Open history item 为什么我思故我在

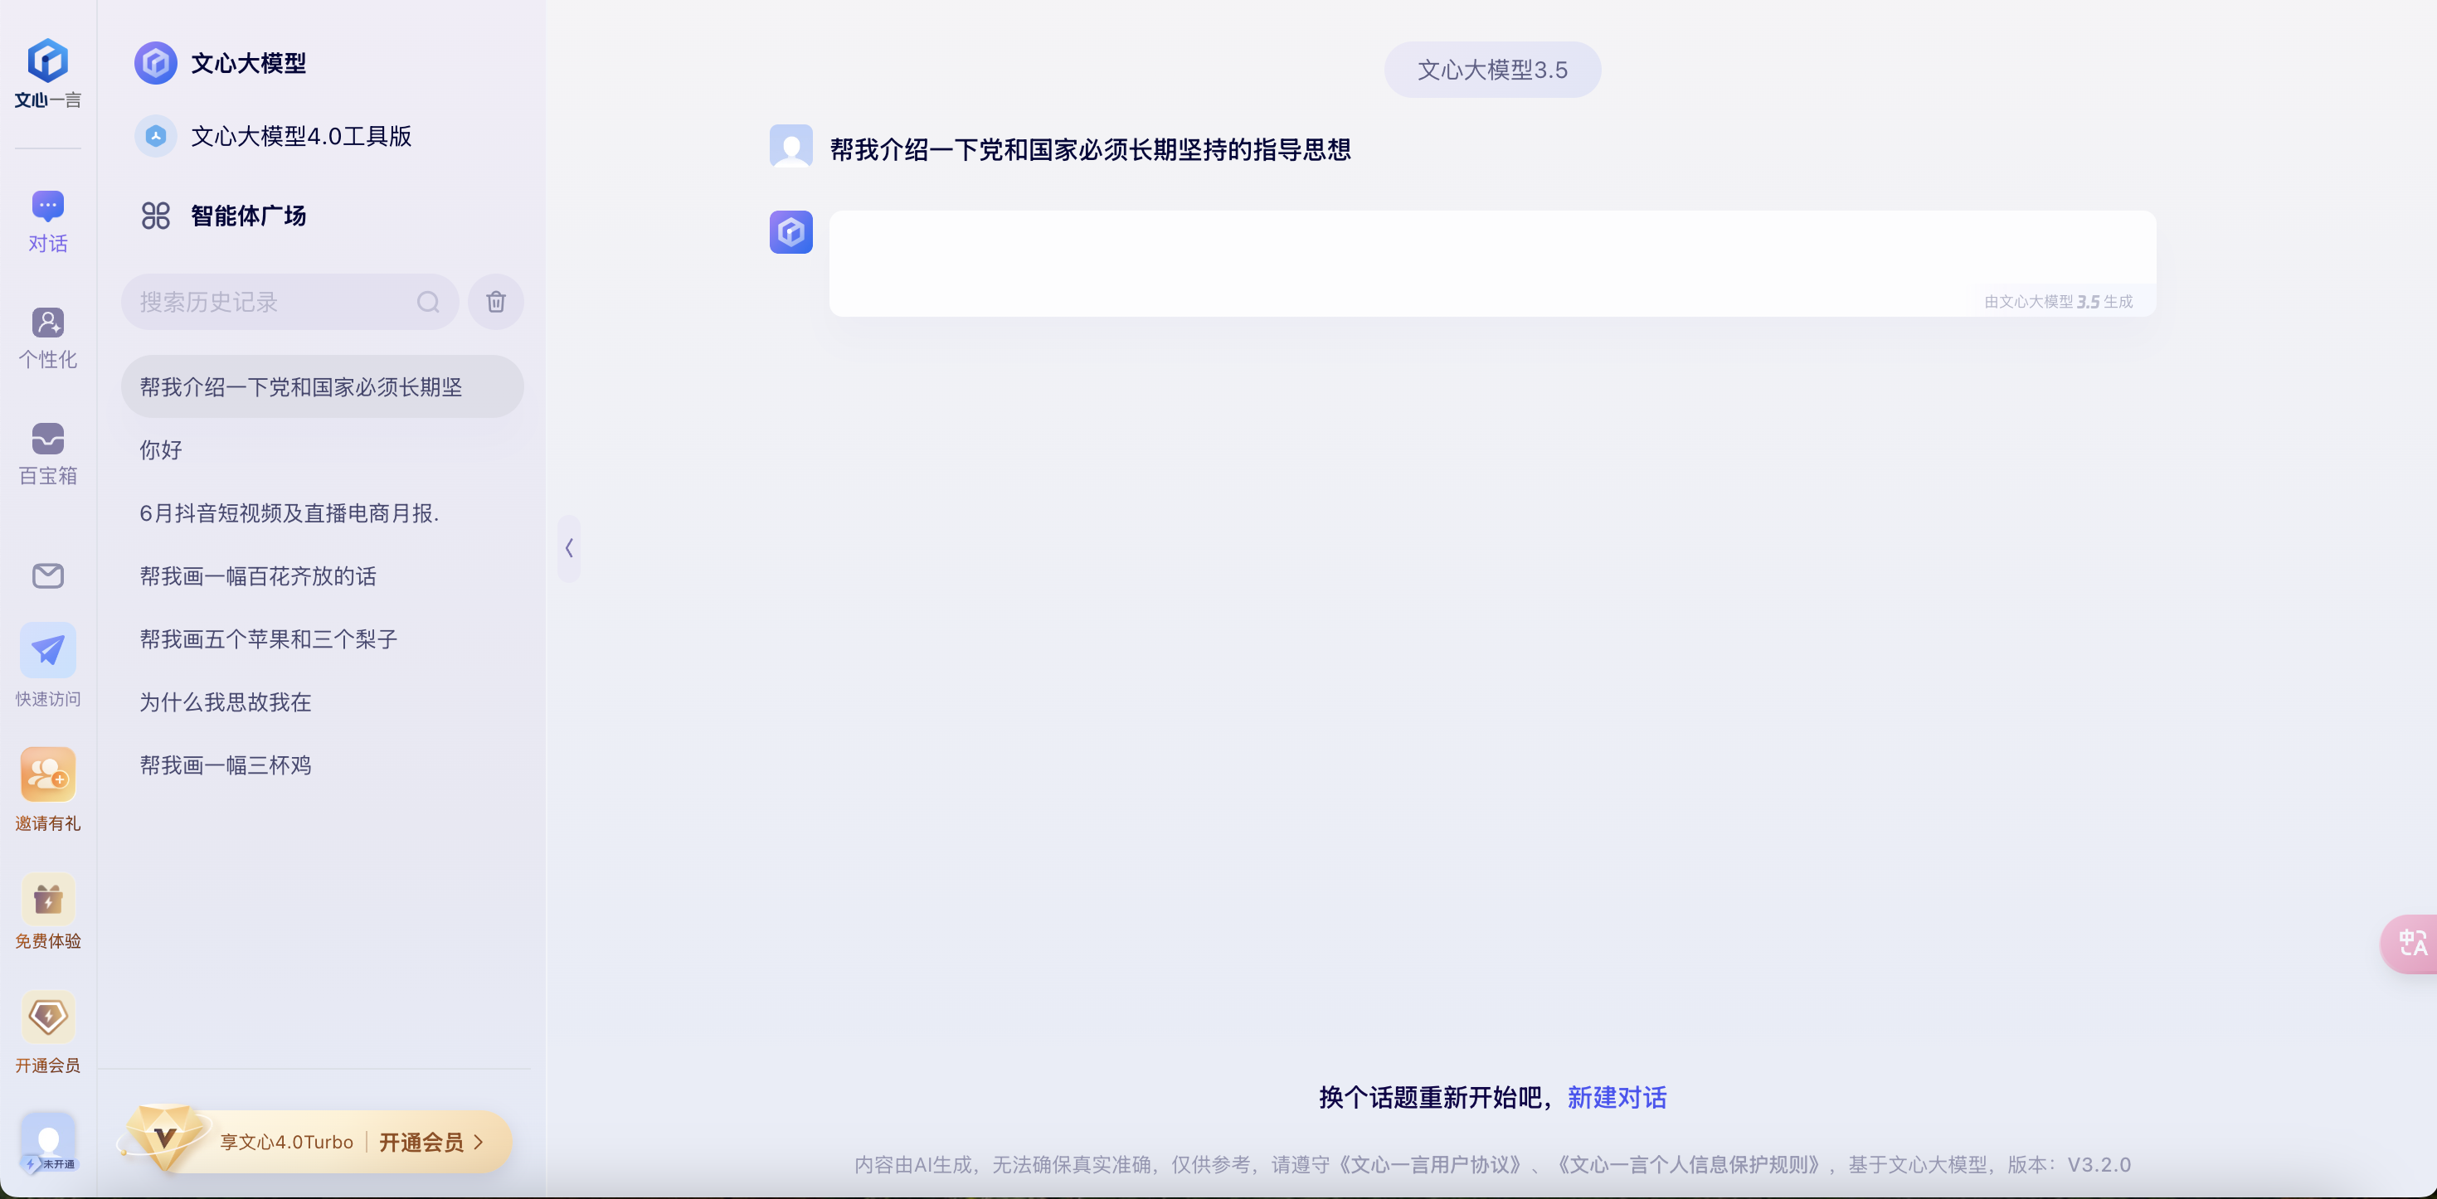point(225,701)
